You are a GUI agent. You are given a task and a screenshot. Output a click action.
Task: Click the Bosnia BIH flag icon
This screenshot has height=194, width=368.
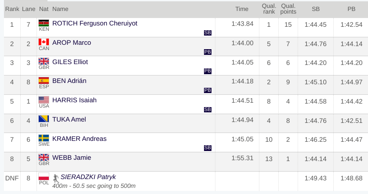coord(44,119)
